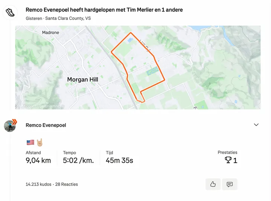Click Remco Evenepoel's profile avatar
The width and height of the screenshot is (271, 201).
9,126
